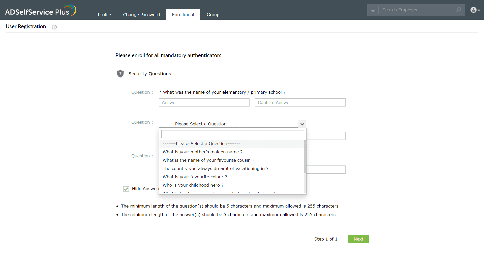Click the Security Questions shield icon

120,73
